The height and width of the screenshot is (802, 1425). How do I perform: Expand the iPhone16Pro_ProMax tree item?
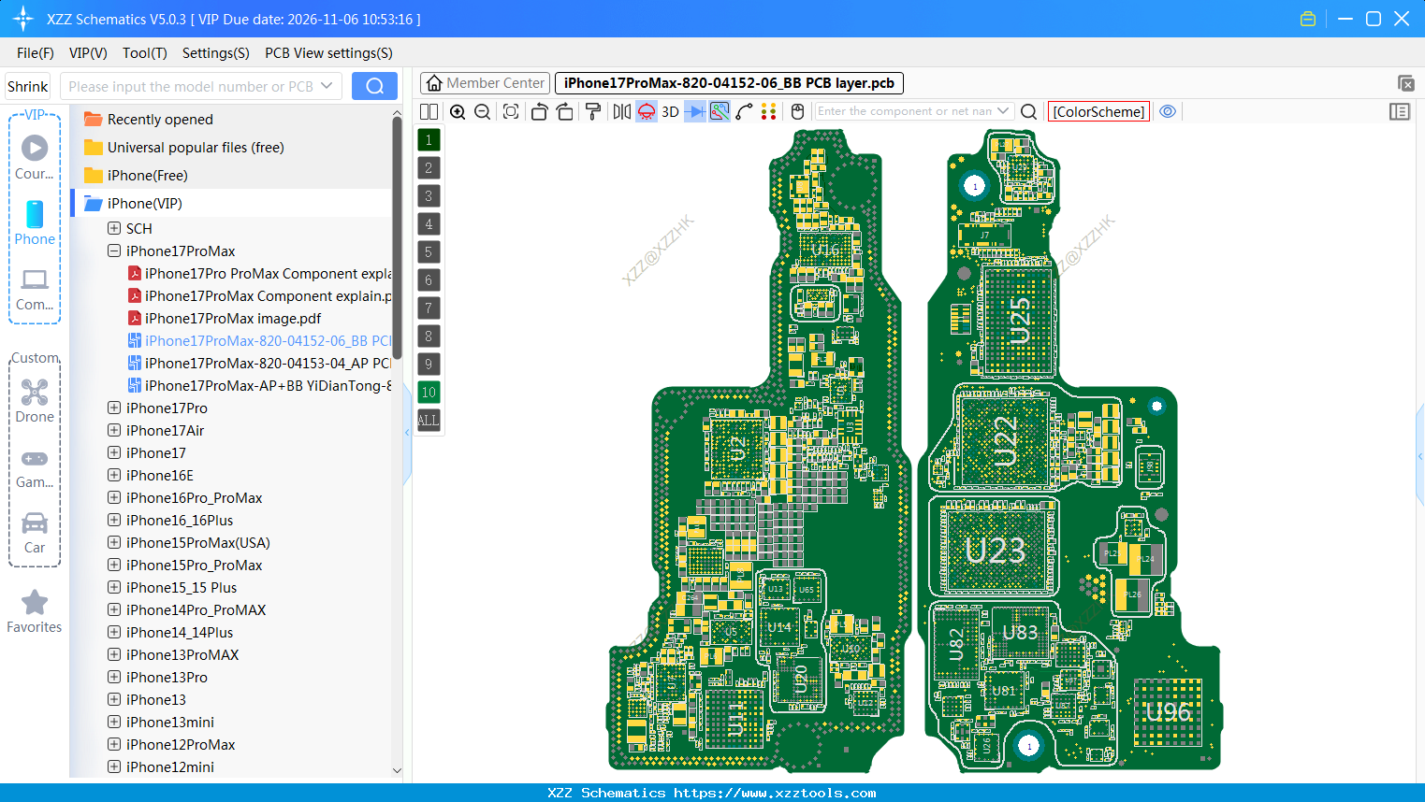[x=113, y=497]
